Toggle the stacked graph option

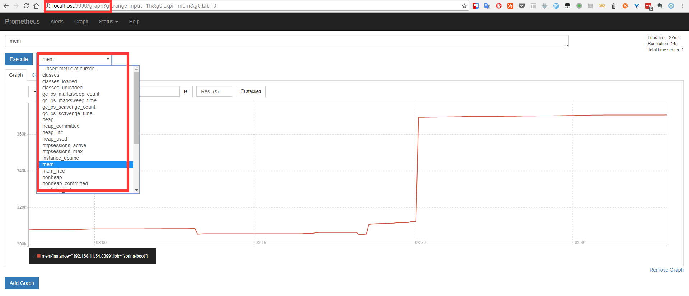[251, 91]
